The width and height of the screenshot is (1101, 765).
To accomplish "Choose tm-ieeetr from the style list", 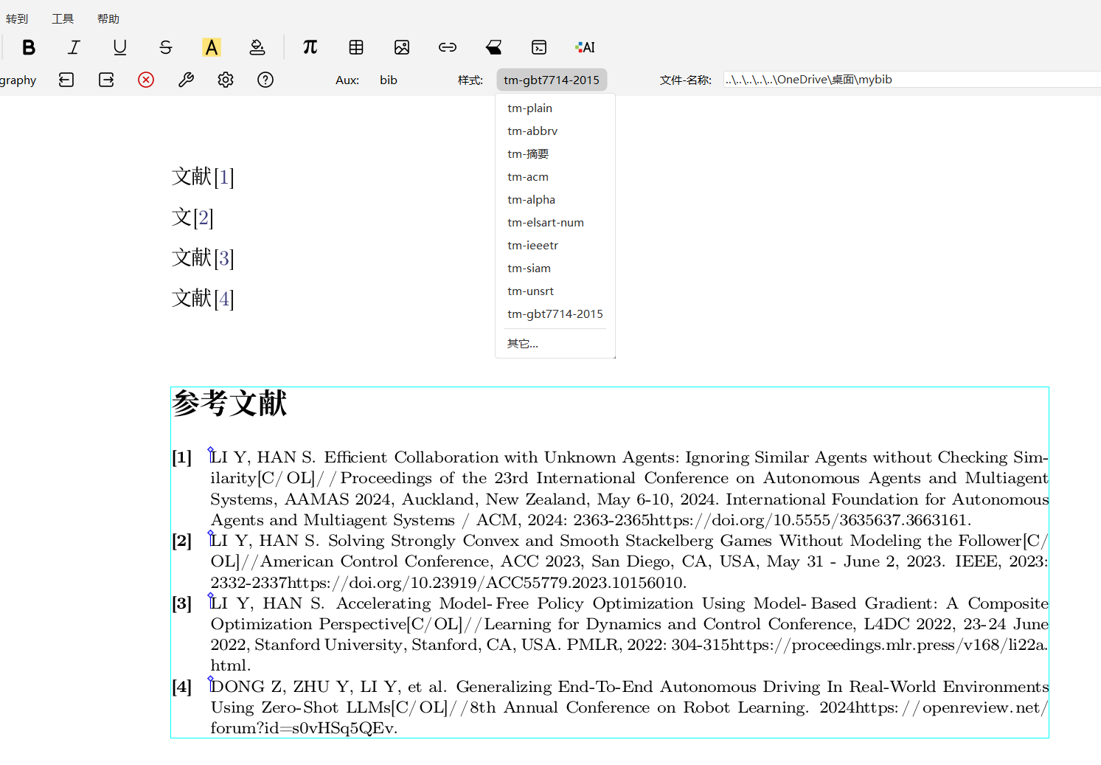I will coord(532,246).
